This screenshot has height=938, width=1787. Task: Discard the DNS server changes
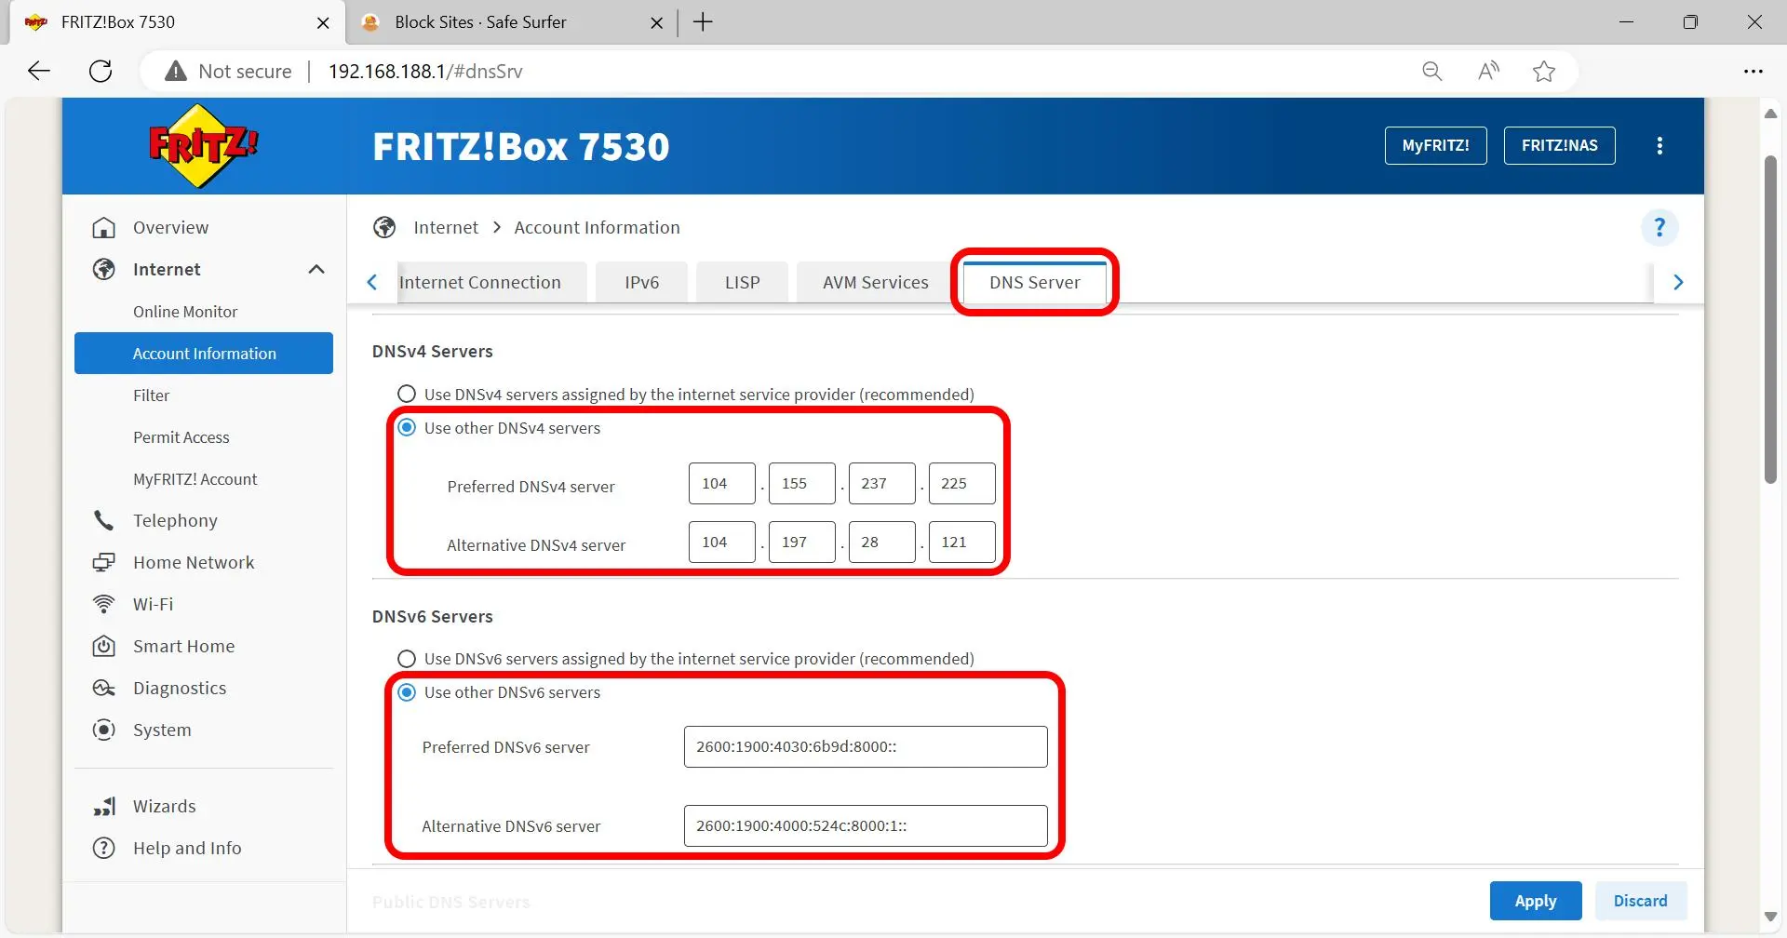coord(1641,901)
